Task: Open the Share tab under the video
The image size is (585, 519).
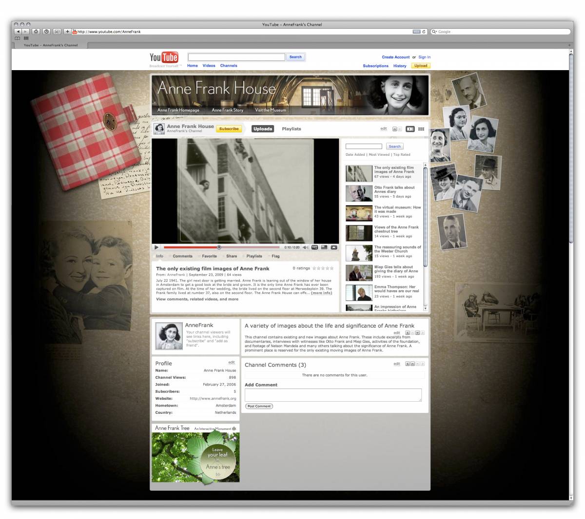Action: (x=232, y=256)
